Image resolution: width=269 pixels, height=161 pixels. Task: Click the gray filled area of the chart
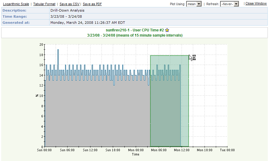95,116
